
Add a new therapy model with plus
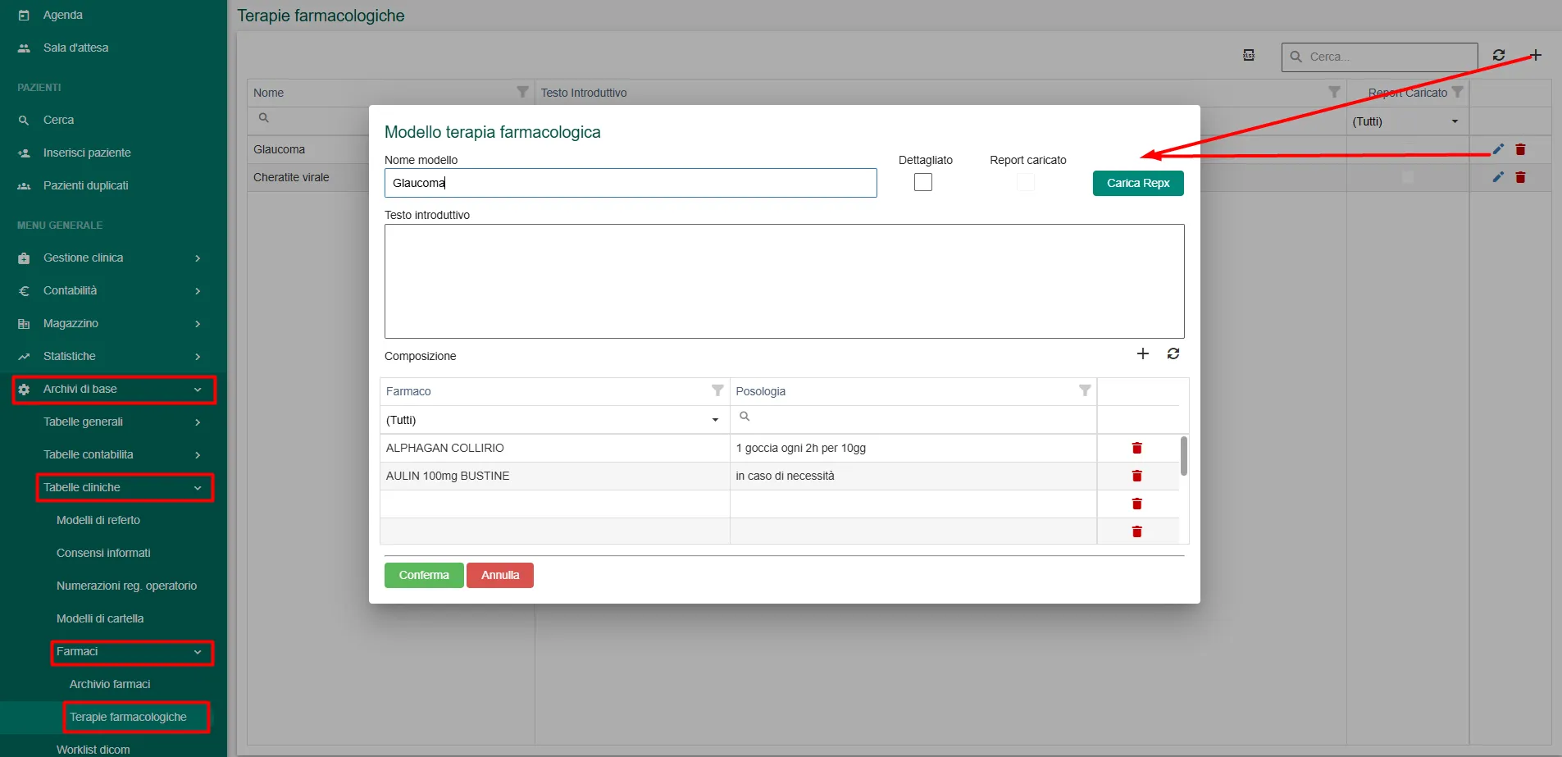coord(1536,55)
